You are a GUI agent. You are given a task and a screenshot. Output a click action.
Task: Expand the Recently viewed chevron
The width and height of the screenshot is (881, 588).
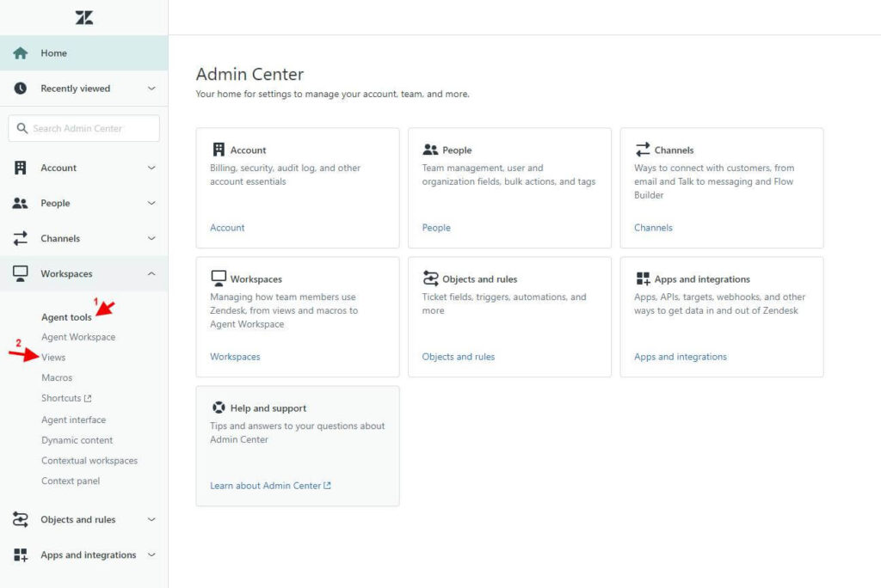(x=151, y=89)
